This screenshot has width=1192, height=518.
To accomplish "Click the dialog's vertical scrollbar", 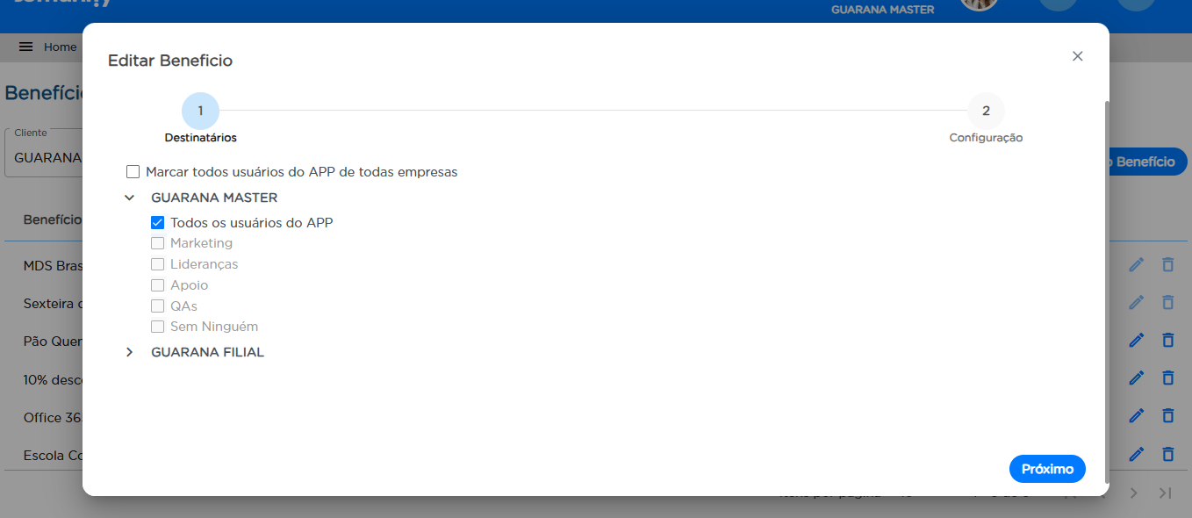I will pos(1106,263).
